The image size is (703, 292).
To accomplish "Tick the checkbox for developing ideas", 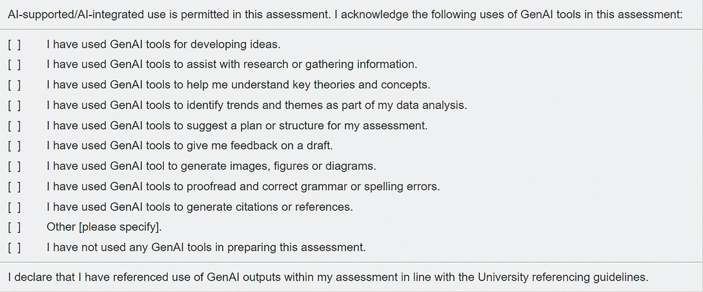I will (x=14, y=45).
